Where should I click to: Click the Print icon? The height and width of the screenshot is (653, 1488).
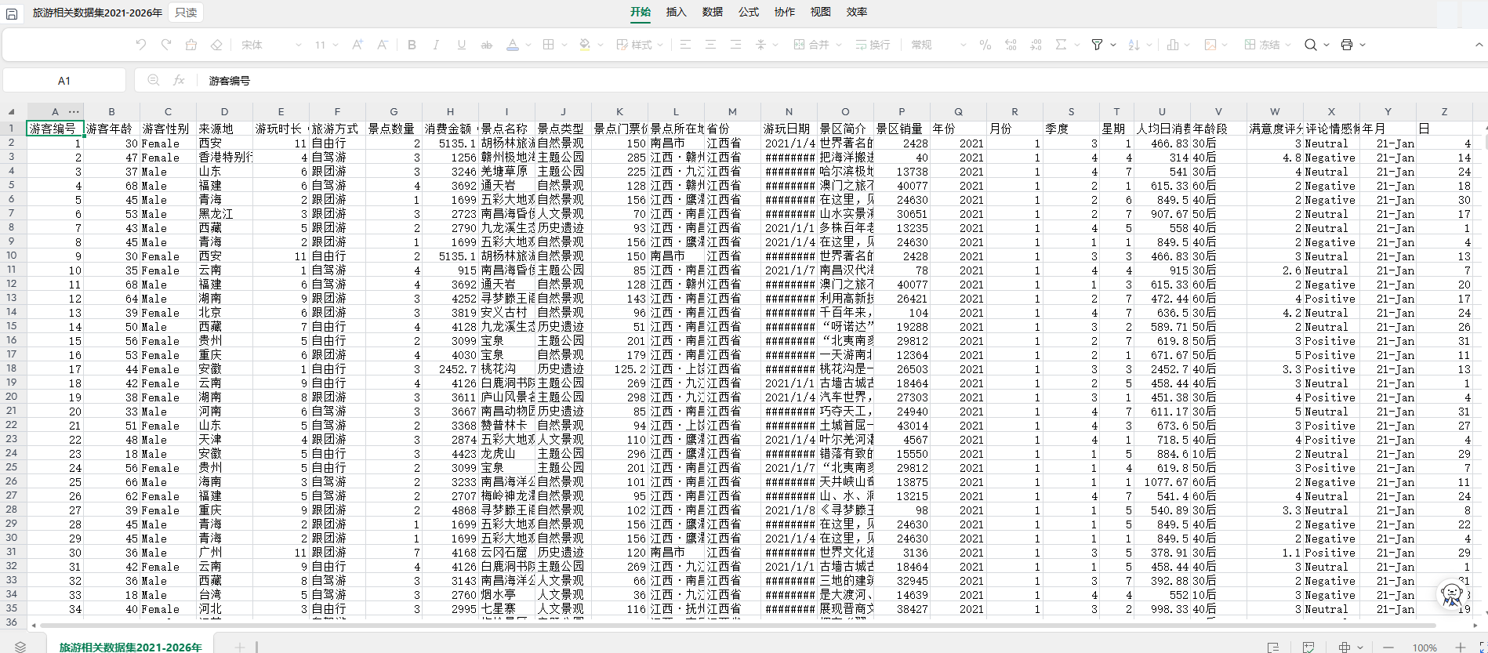[x=1347, y=45]
